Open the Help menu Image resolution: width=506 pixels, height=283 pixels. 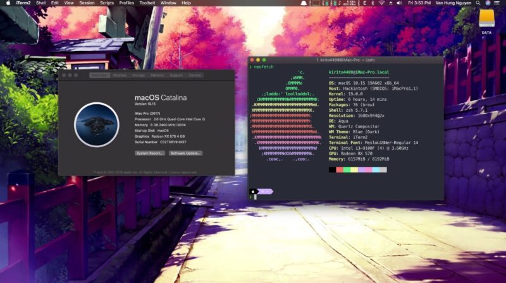tap(186, 3)
